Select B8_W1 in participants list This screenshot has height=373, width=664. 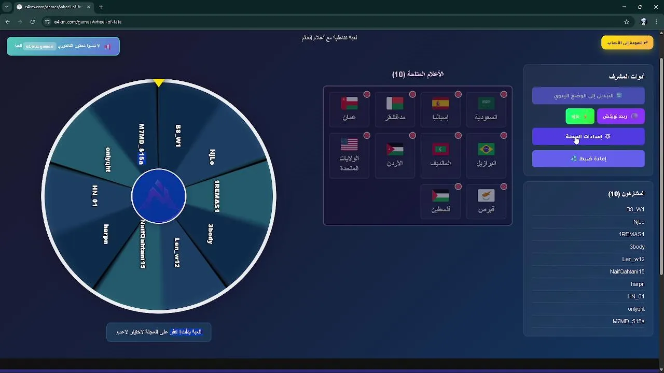coord(588,209)
